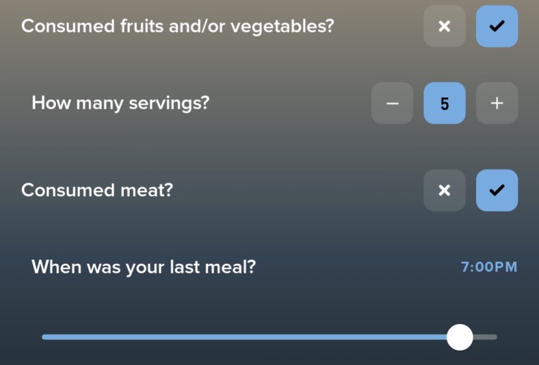Decrease the number of servings
This screenshot has width=539, height=365.
392,103
